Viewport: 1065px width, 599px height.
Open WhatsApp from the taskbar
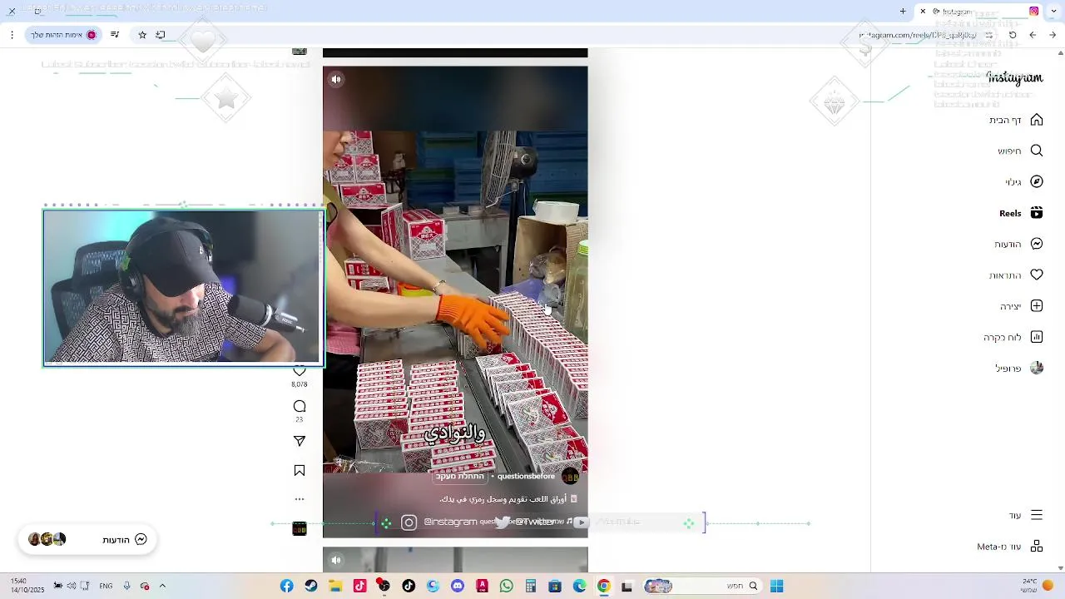(x=506, y=587)
